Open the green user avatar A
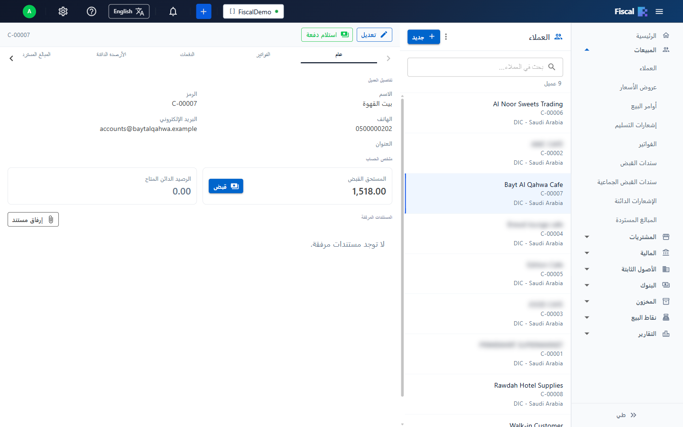Image resolution: width=683 pixels, height=427 pixels. 29,11
